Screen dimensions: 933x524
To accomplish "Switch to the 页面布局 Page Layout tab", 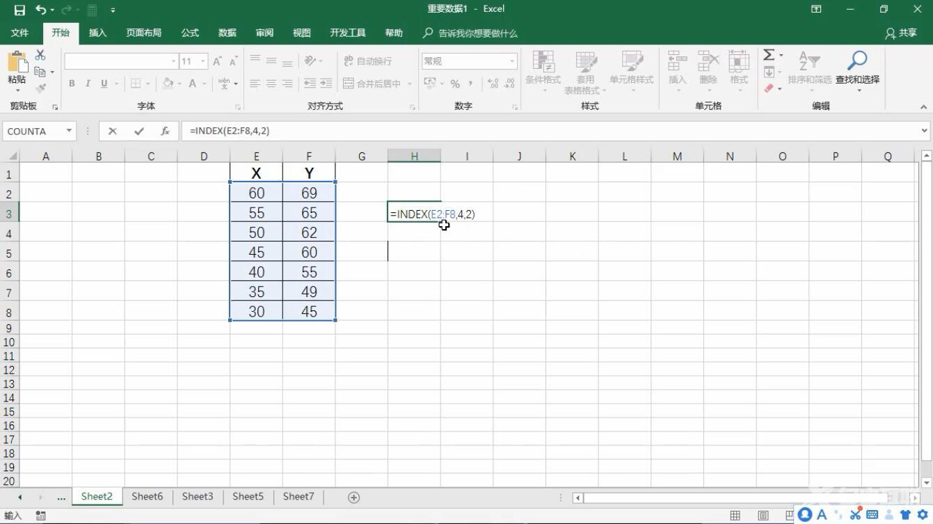I will [143, 33].
